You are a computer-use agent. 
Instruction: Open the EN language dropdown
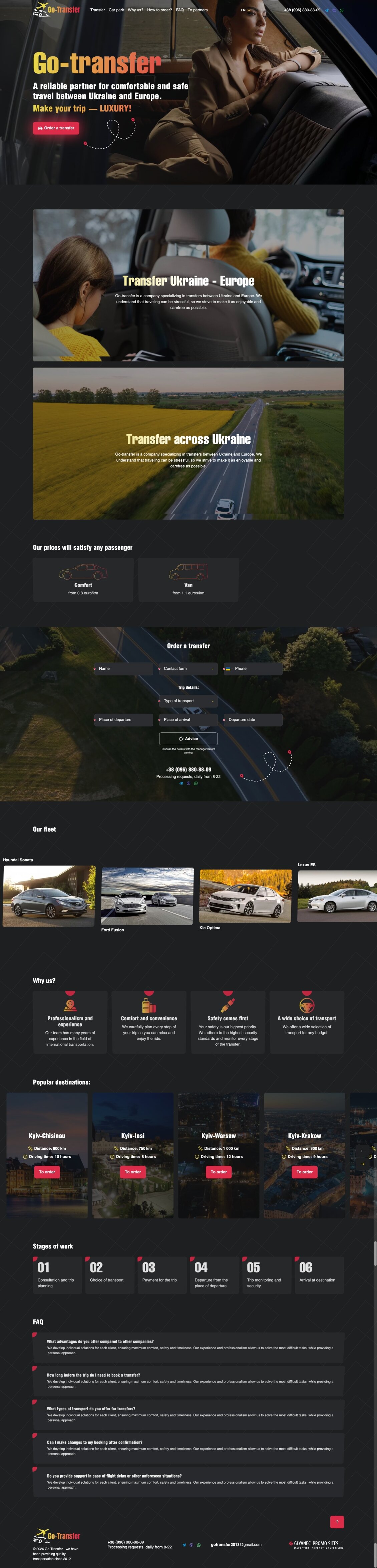click(x=246, y=10)
